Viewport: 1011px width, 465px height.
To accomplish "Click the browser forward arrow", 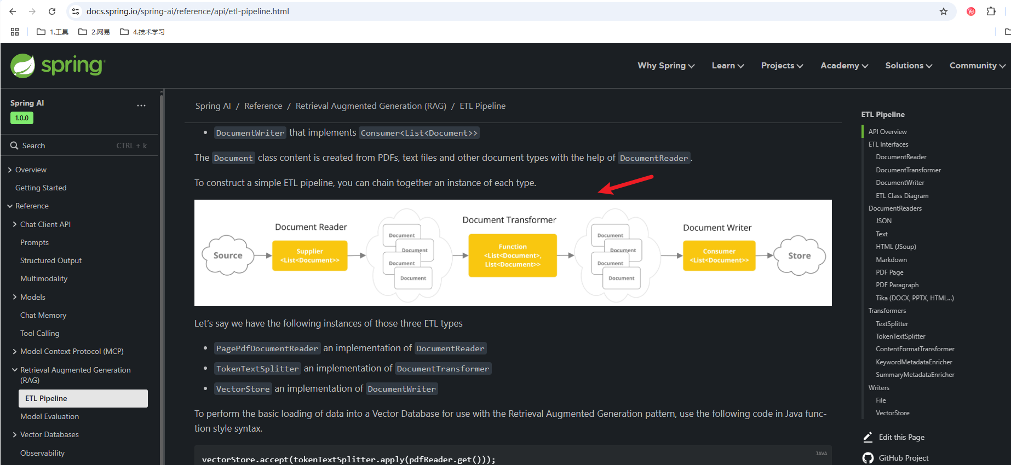I will click(32, 11).
